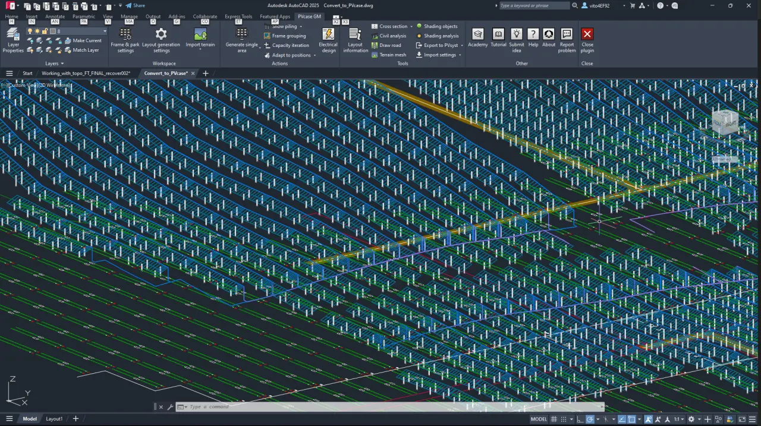The width and height of the screenshot is (761, 426).
Task: Open the Collaborate ribbon tab
Action: 205,17
